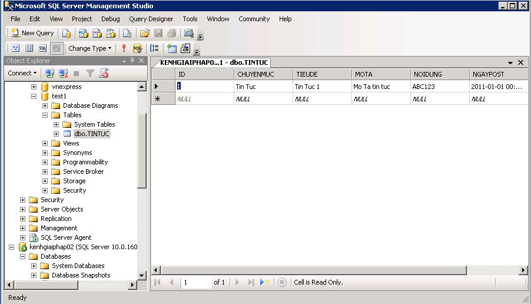Click the Connect Object Explorer icon

tap(49, 73)
